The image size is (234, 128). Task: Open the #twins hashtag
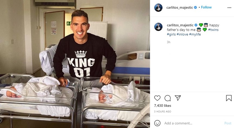point(213,30)
